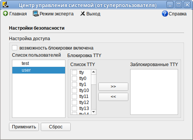Click the blue Help question mark icon
Image resolution: width=193 pixels, height=140 pixels.
(165, 14)
